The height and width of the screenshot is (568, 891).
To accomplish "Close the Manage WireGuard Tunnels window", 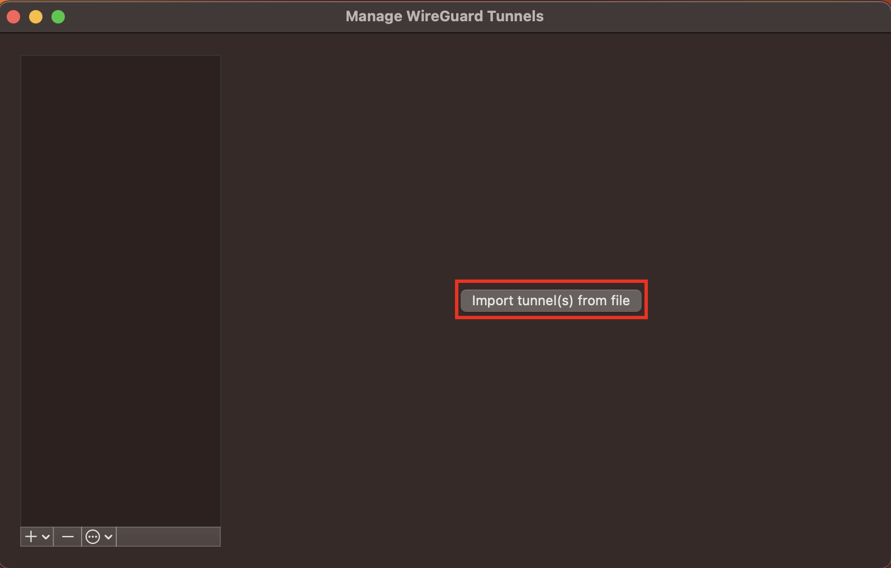I will pos(13,17).
